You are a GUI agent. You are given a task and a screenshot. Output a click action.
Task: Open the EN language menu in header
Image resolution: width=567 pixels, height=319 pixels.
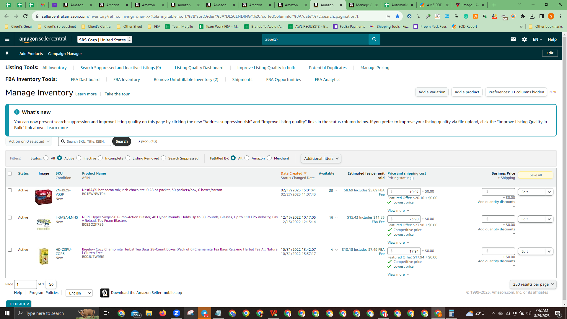click(x=537, y=39)
